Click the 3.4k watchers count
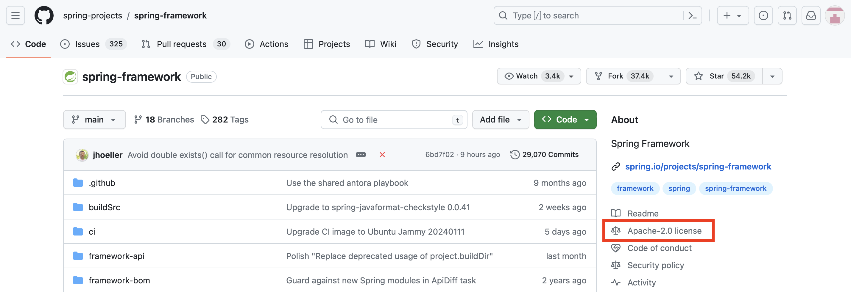Screen dimensions: 851x292 click(552, 76)
